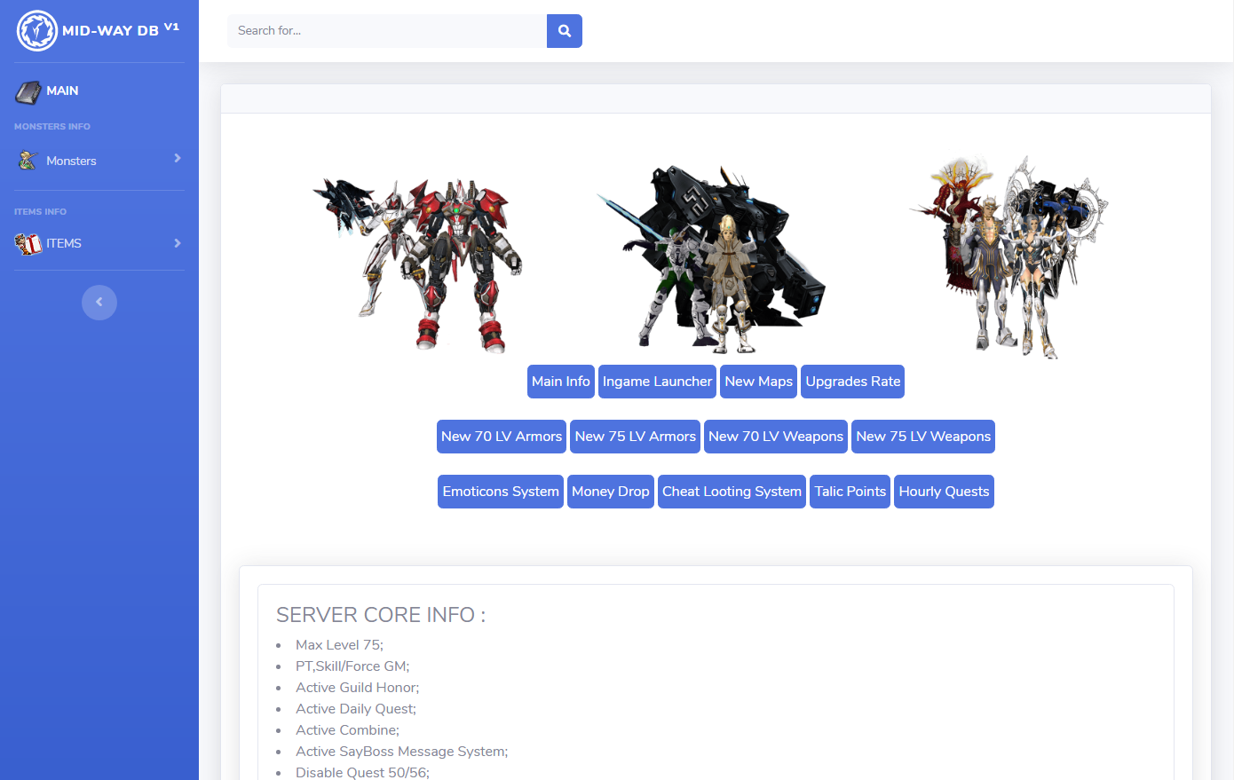The width and height of the screenshot is (1234, 780).
Task: Expand the ITEMS submenu chevron
Action: pyautogui.click(x=178, y=243)
